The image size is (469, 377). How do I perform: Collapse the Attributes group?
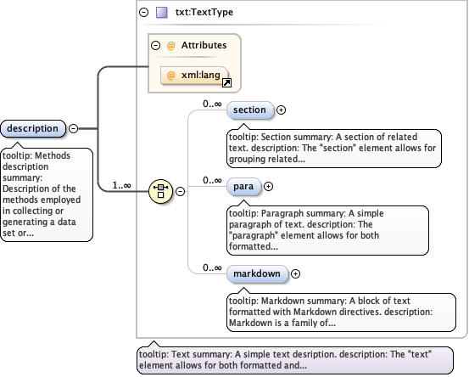(155, 46)
